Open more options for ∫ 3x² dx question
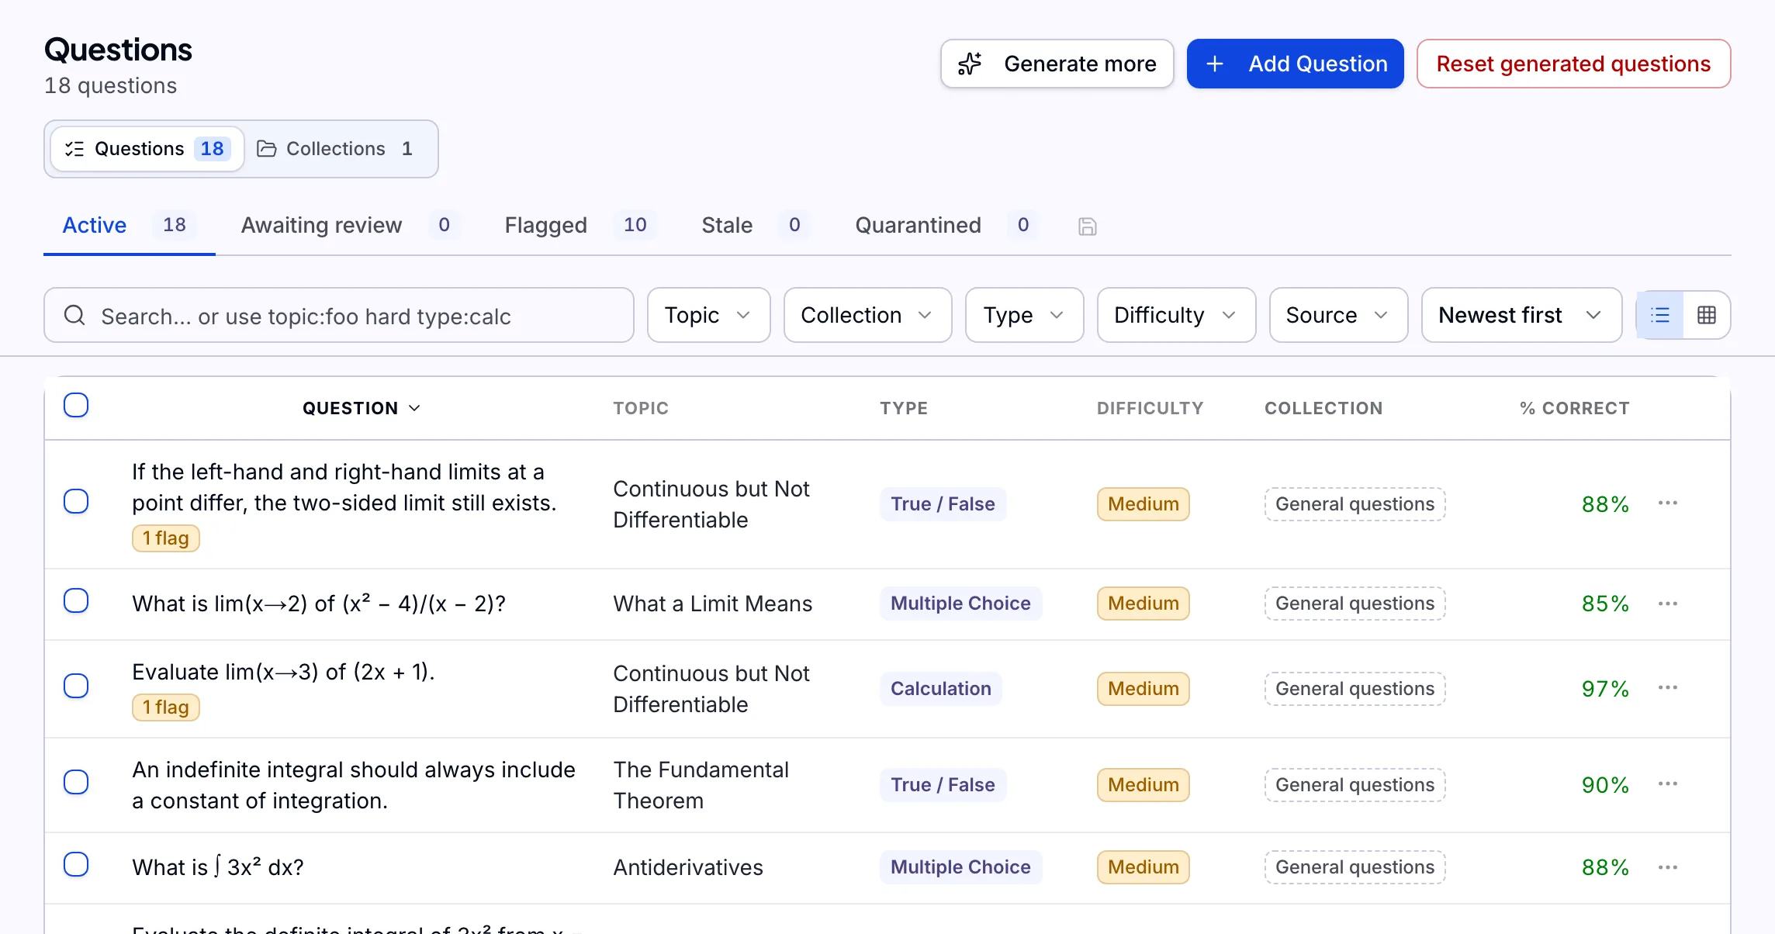Viewport: 1775px width, 934px height. click(x=1668, y=867)
